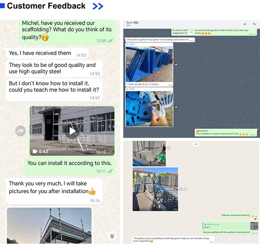Viewport: 260px width, 244px height.
Task: Select 'Are you satisfied with the quality' message
Action: tap(230, 228)
